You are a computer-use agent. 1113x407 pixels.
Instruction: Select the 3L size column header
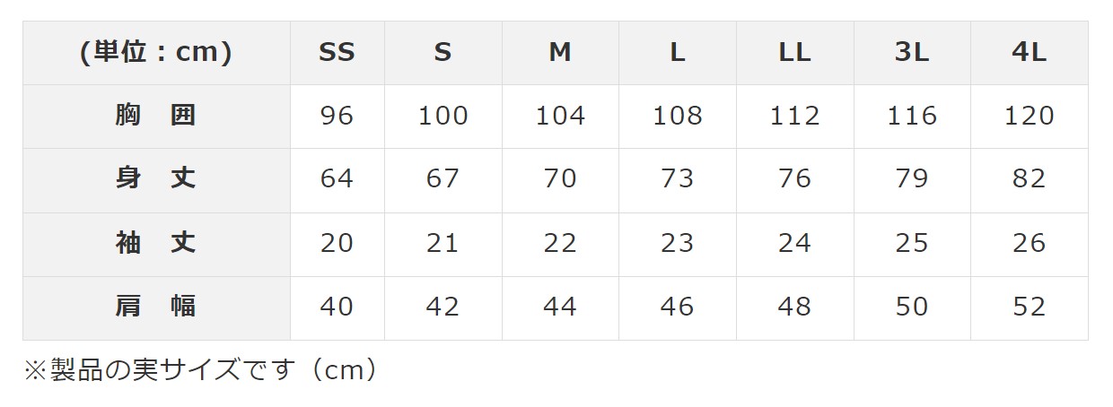[x=912, y=53]
